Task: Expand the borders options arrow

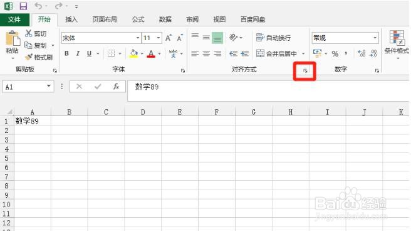Action: (x=120, y=54)
